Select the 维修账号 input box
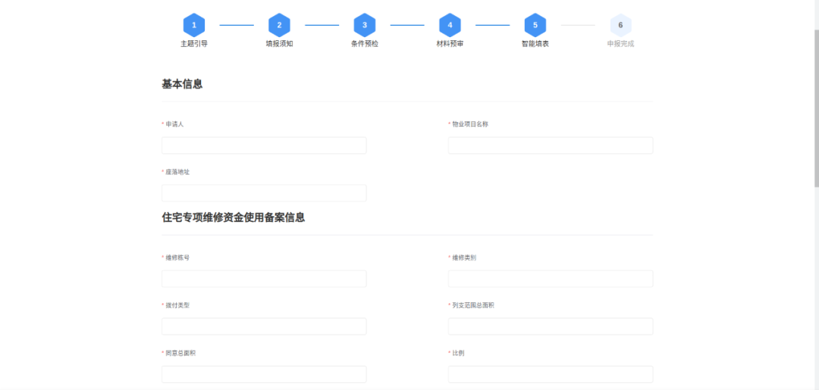 coord(264,279)
